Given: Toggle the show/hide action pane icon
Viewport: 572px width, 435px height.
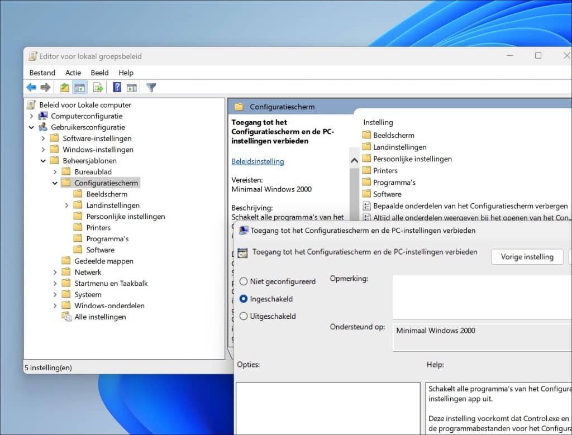Looking at the screenshot, I should (x=132, y=88).
